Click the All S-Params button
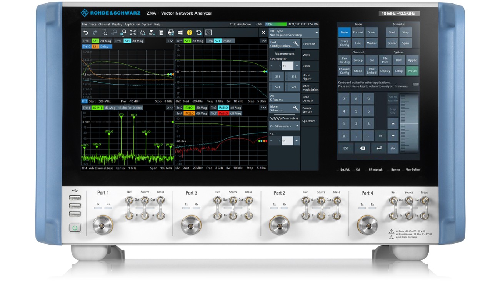500x281 pixels. pos(276,98)
